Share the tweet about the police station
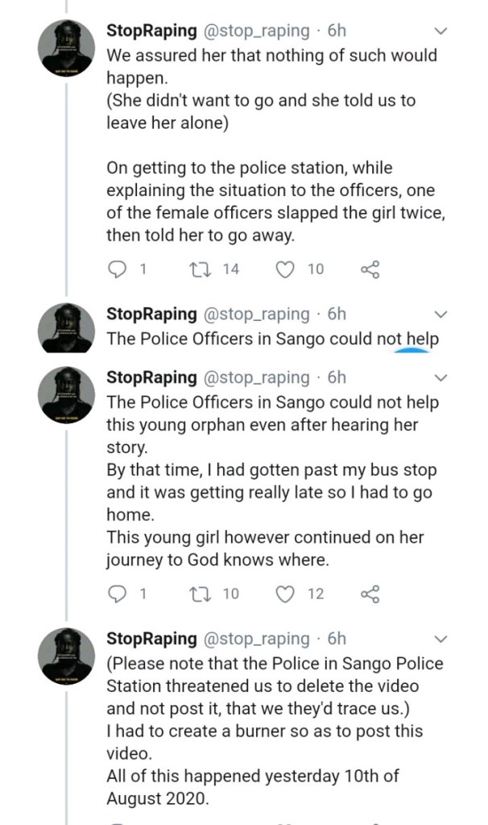Image resolution: width=488 pixels, height=825 pixels. click(x=370, y=270)
